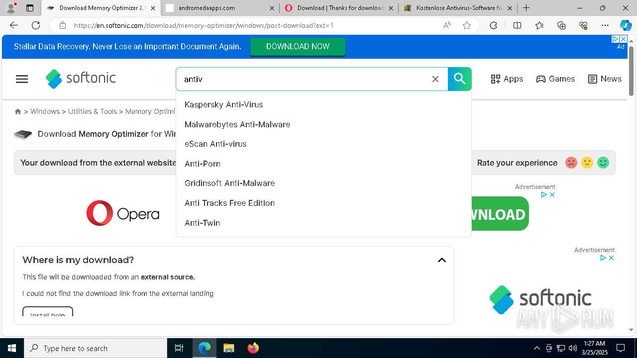This screenshot has width=637, height=358.
Task: Click the magnifier search button
Action: coord(460,79)
